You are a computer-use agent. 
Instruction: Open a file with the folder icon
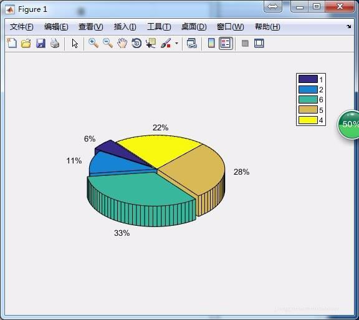click(26, 43)
